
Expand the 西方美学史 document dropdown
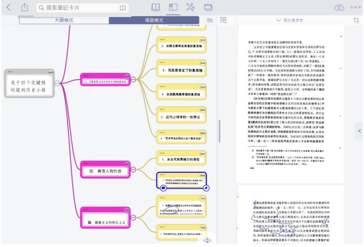(x=290, y=20)
